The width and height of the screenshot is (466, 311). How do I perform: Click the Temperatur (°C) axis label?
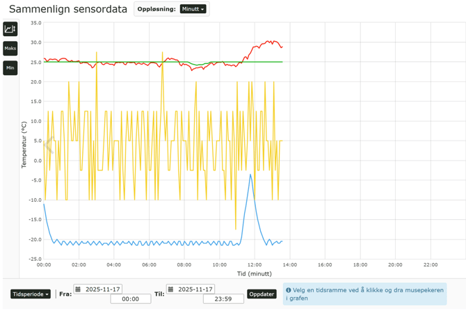[24, 145]
